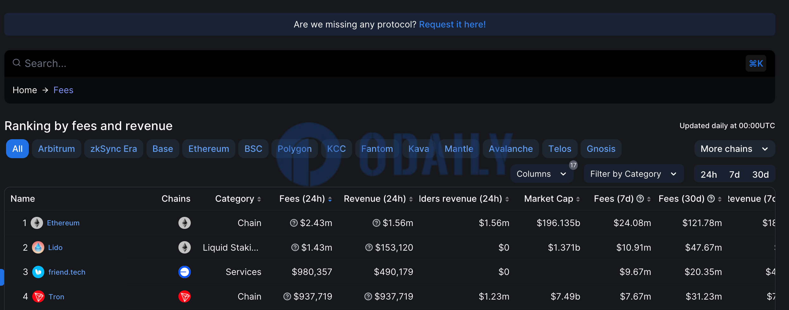Sort by Category column arrows
Viewport: 789px width, 310px height.
click(259, 199)
